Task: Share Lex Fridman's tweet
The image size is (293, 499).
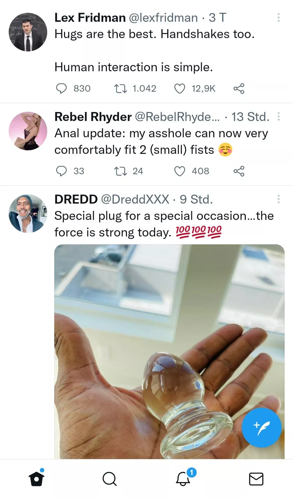Action: [239, 89]
